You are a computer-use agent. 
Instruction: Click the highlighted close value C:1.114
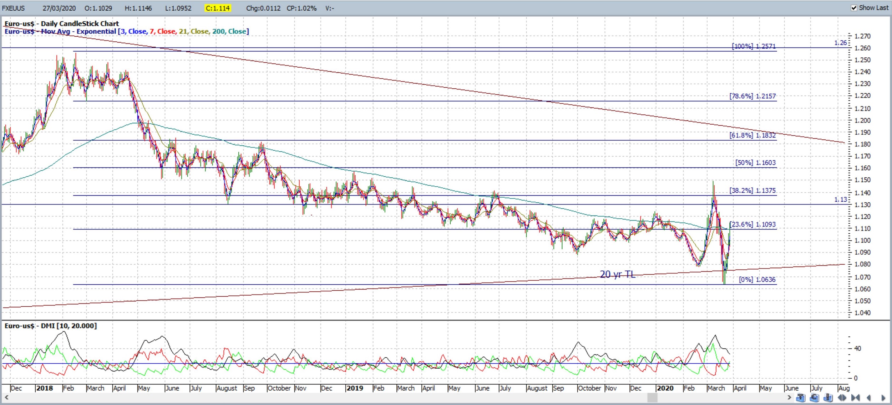tap(218, 8)
